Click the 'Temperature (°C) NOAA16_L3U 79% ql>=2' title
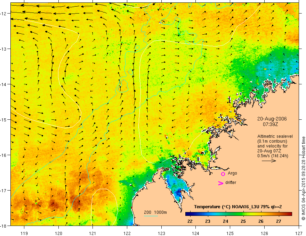The image size is (306, 236). [x=238, y=207]
